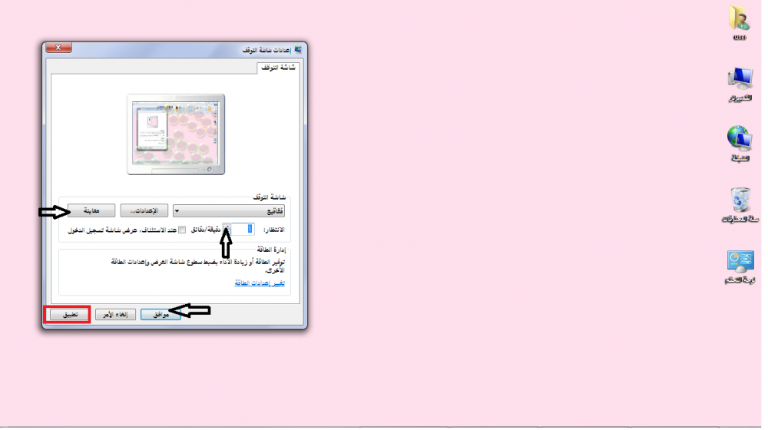Image resolution: width=768 pixels, height=430 pixels.
Task: Click the Preview (معاينة) button
Action: (x=91, y=210)
